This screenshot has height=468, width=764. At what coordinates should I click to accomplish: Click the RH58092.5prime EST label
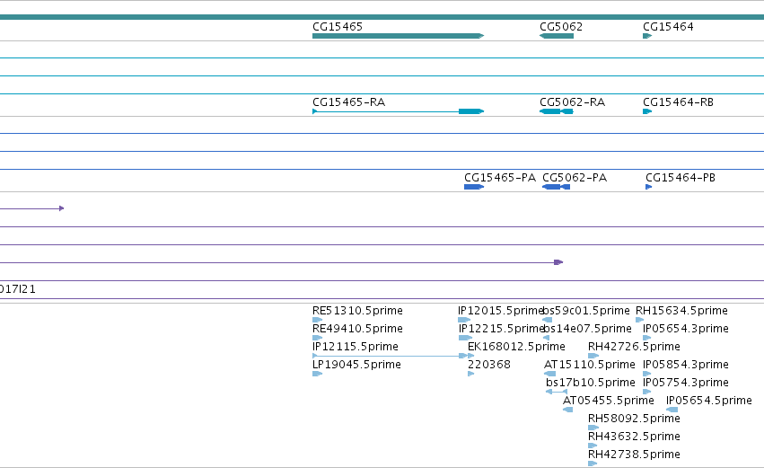click(634, 419)
